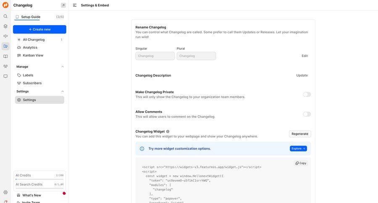Screen dimensions: 378x203
Task: Copy the widget embed code
Action: pyautogui.click(x=301, y=163)
